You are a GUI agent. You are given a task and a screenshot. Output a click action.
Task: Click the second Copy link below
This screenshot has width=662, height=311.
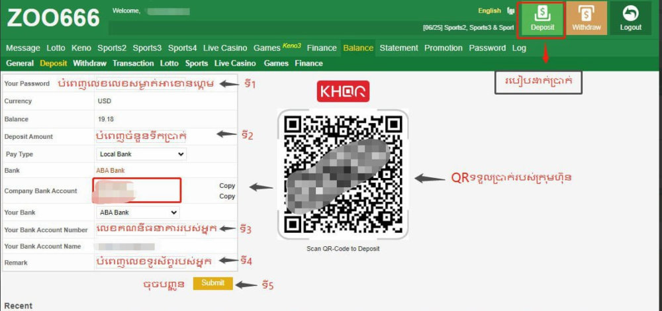tap(227, 197)
